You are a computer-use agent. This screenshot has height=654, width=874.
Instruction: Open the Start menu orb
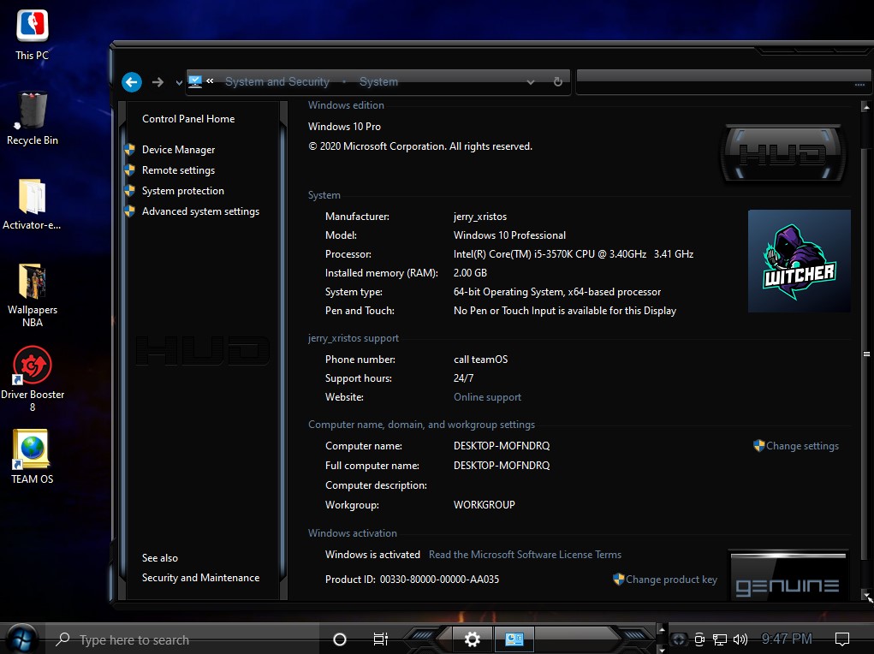[21, 639]
